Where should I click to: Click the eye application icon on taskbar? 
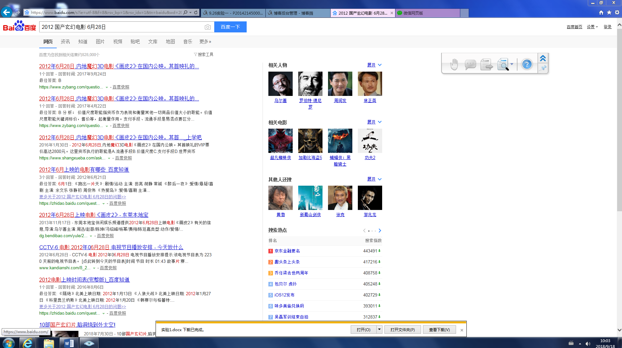[x=89, y=343]
